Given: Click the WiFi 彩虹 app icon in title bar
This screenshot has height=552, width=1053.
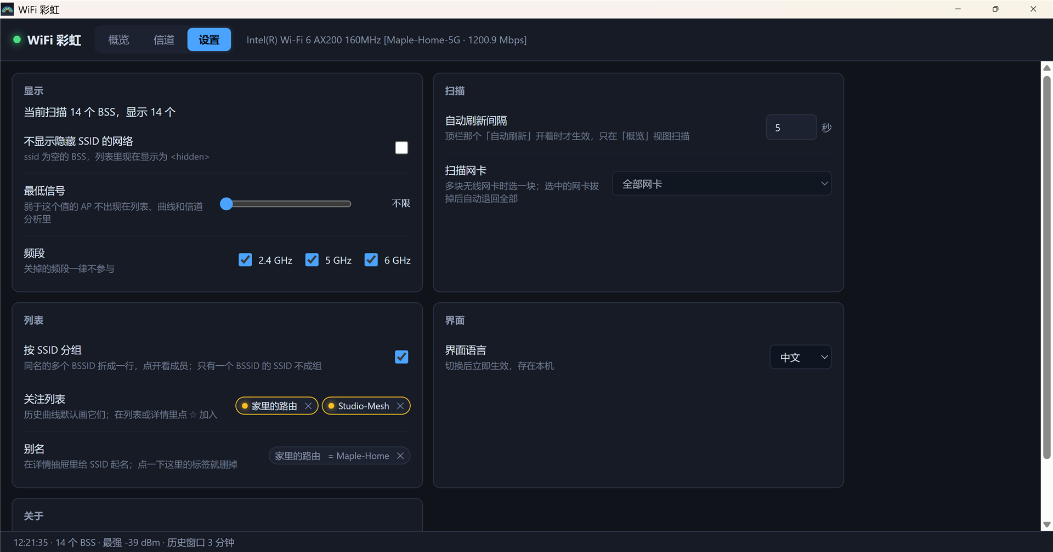Looking at the screenshot, I should coord(7,9).
